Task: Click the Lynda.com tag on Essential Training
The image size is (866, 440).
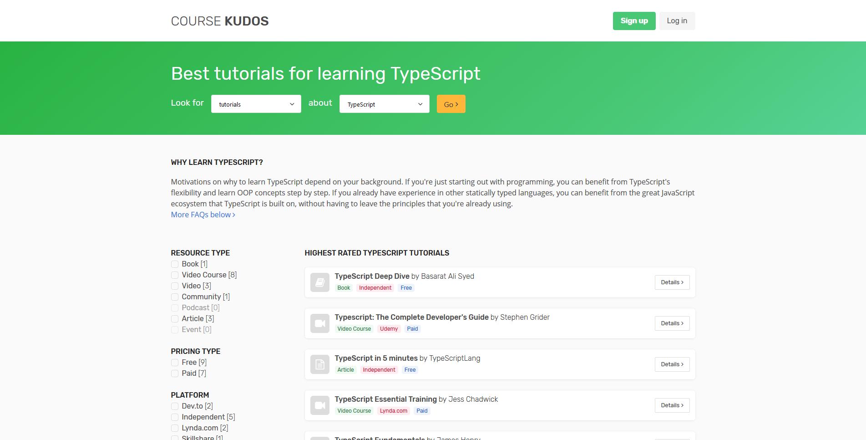Action: tap(394, 411)
